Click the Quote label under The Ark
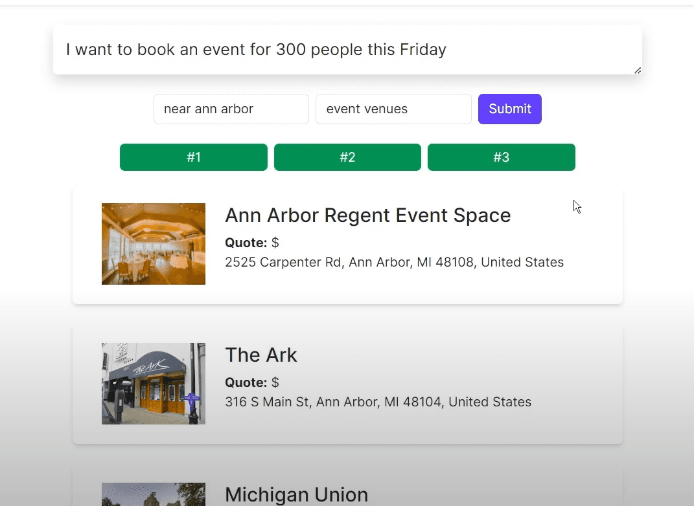 246,382
